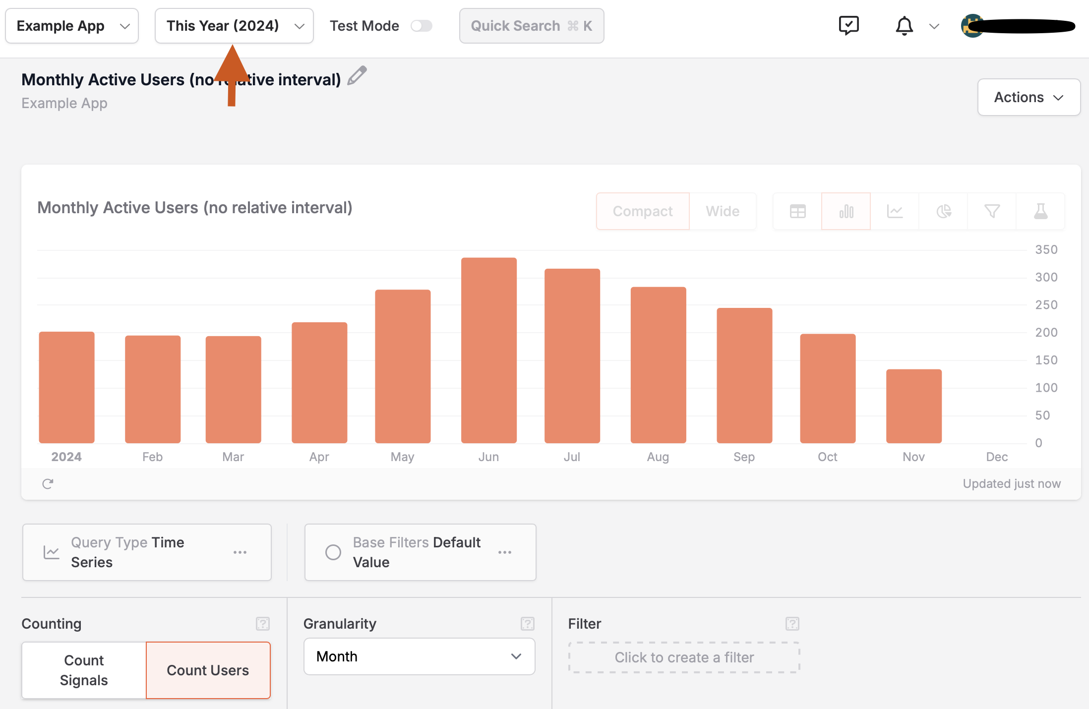
Task: Open Example App selector dropdown
Action: point(72,26)
